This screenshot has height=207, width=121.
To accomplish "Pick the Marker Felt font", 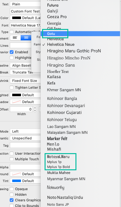I will coord(57,139).
